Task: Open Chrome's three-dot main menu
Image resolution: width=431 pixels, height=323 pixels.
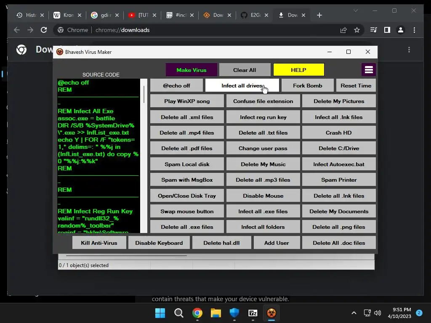Action: coord(415,30)
